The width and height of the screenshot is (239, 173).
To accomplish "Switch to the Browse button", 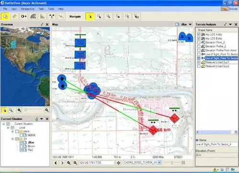I will point(233,9).
